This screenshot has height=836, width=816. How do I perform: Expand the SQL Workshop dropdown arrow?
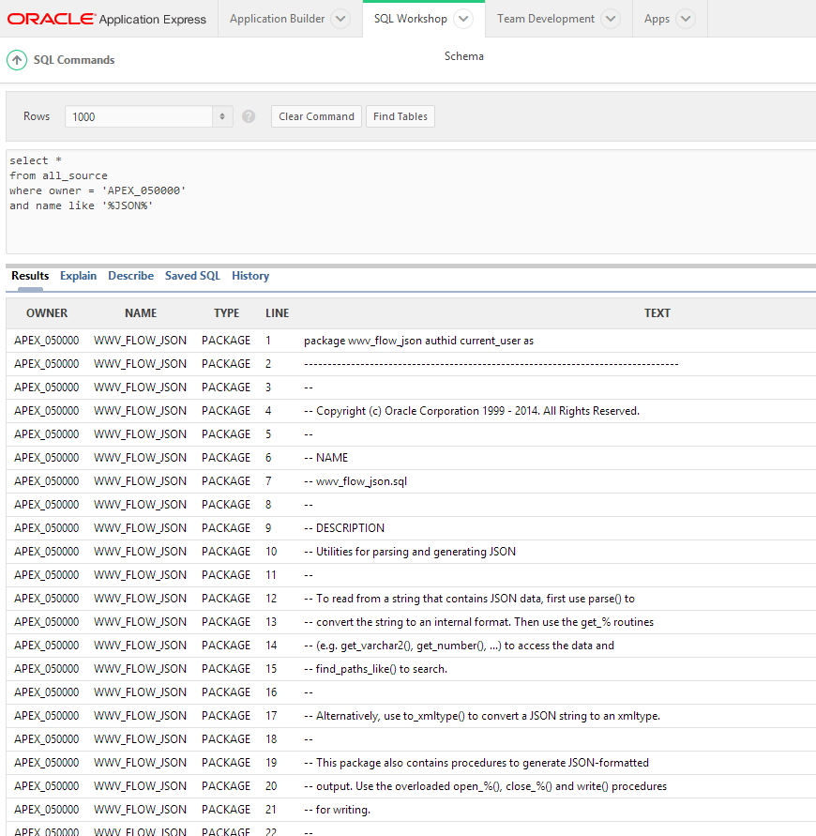click(463, 19)
